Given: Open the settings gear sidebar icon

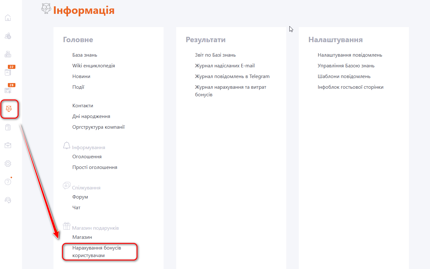Looking at the screenshot, I should (x=8, y=164).
